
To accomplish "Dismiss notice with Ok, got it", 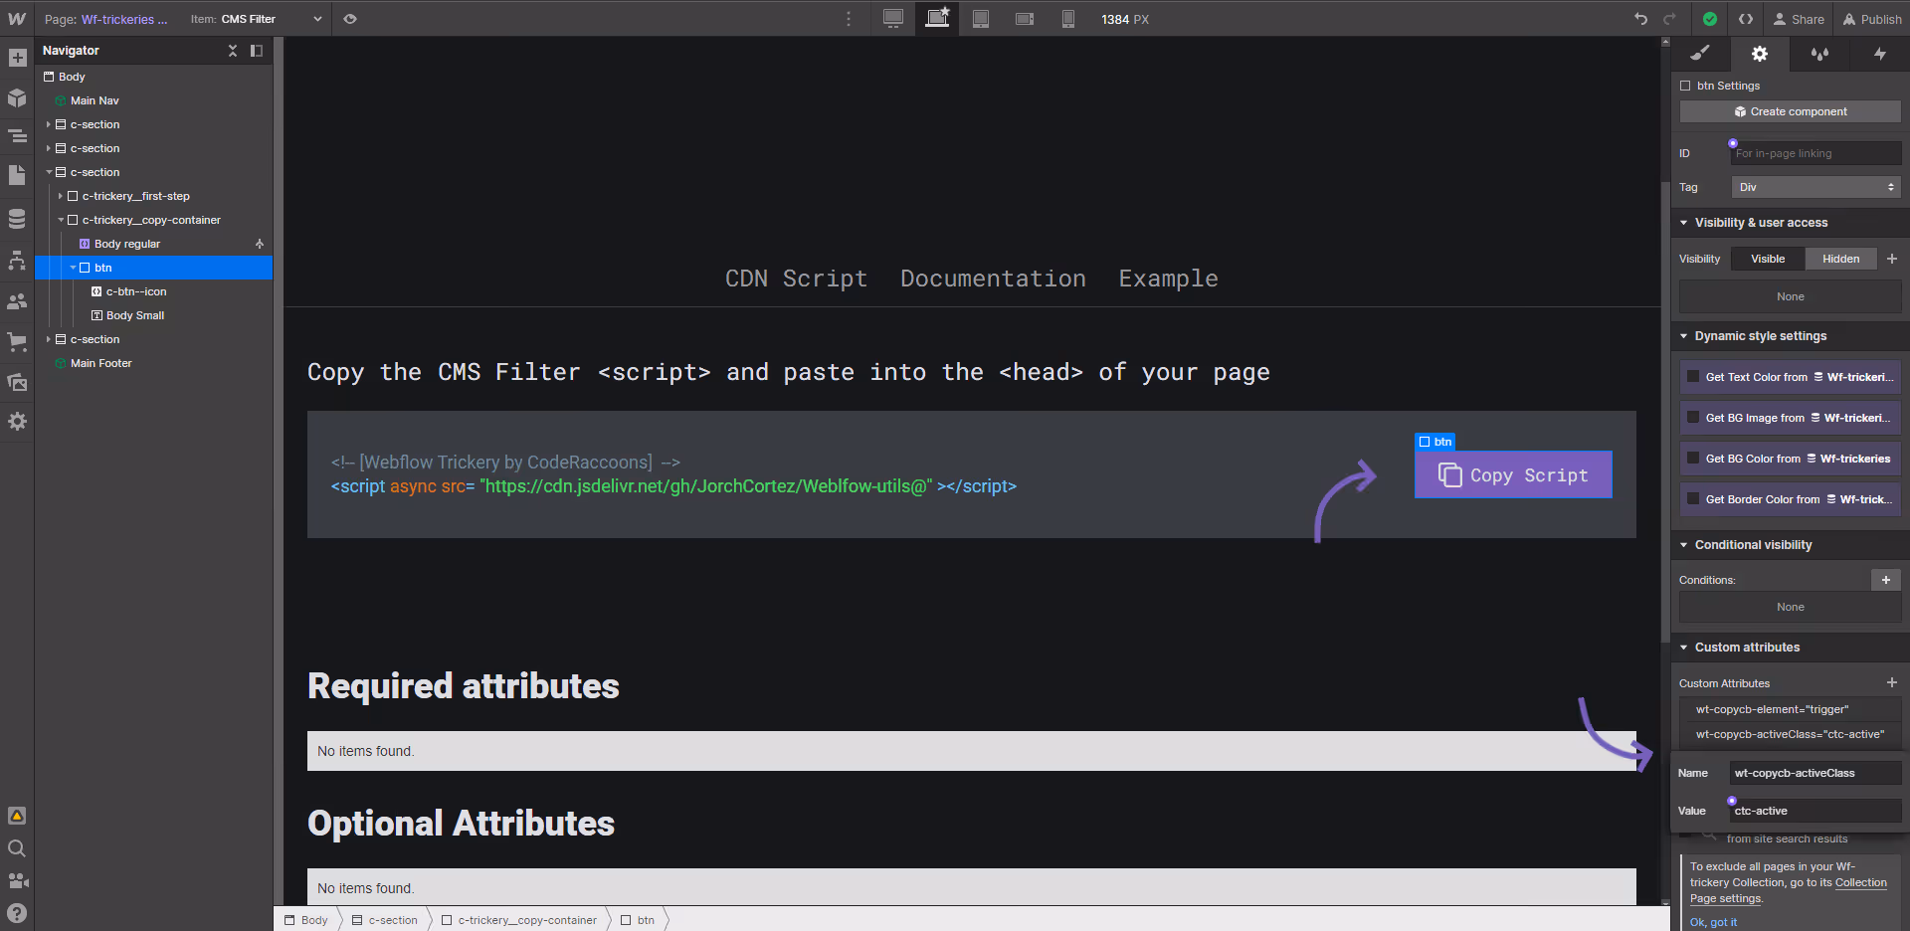I will point(1713,922).
